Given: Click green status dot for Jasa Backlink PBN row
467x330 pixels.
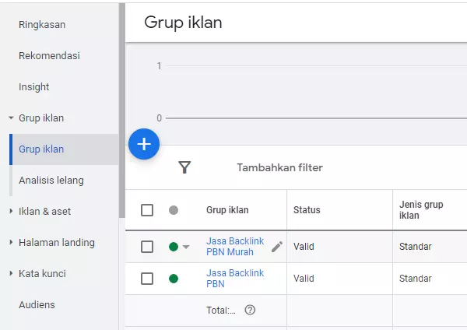Looking at the screenshot, I should [x=174, y=279].
